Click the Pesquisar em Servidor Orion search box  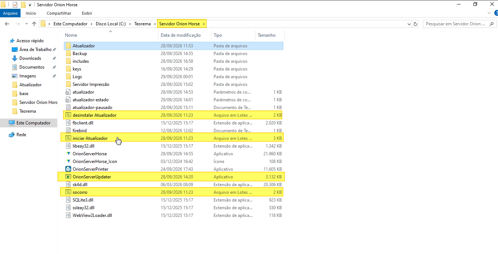(x=460, y=24)
